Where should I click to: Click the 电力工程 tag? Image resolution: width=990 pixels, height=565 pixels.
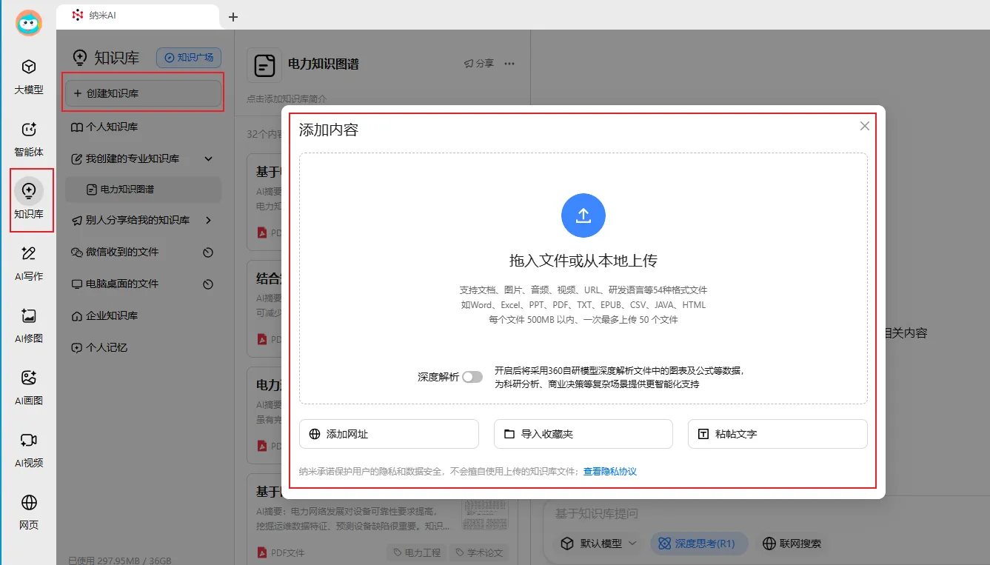point(417,552)
